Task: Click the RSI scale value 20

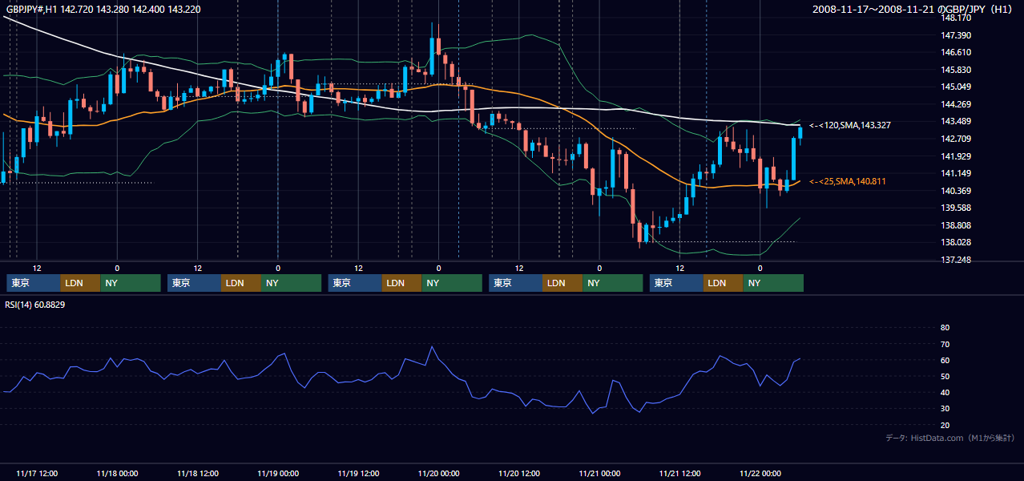Action: (945, 425)
